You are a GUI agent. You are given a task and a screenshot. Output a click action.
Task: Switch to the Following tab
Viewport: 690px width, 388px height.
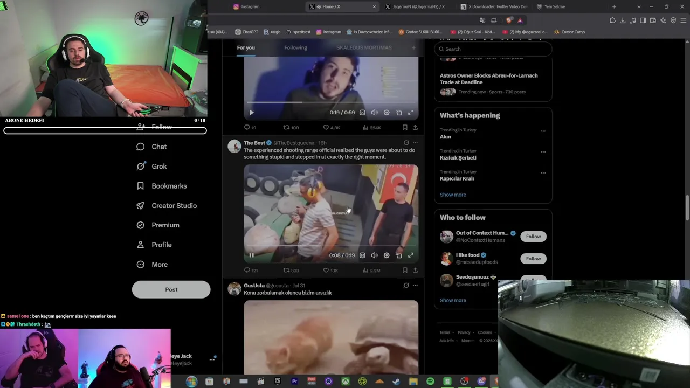(295, 47)
